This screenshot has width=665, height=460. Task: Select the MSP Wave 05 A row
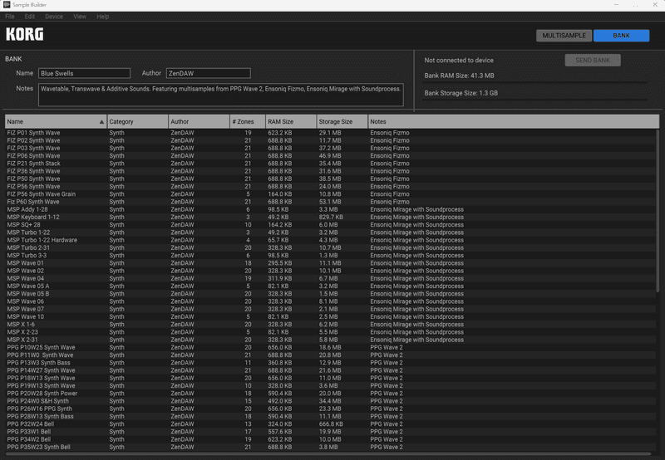click(330, 286)
